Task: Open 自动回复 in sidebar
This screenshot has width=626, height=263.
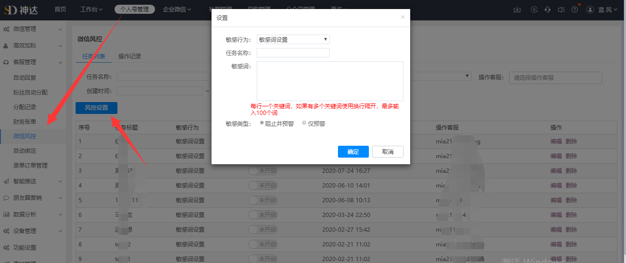Action: point(25,78)
